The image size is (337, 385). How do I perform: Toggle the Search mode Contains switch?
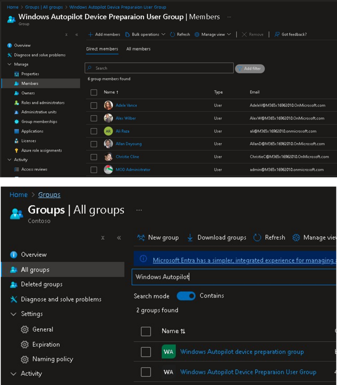[x=186, y=296]
